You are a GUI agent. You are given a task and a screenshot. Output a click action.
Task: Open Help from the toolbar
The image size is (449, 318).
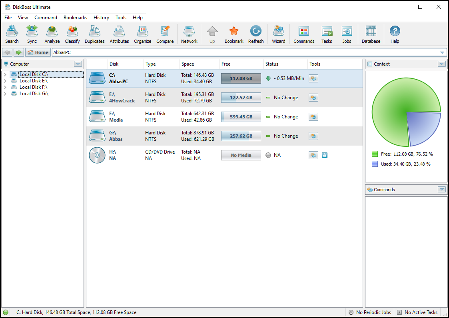point(395,34)
